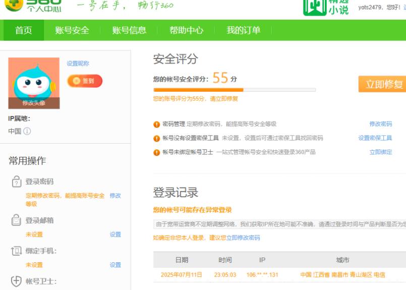Click 未设置 status under 绑定手机

[34, 265]
